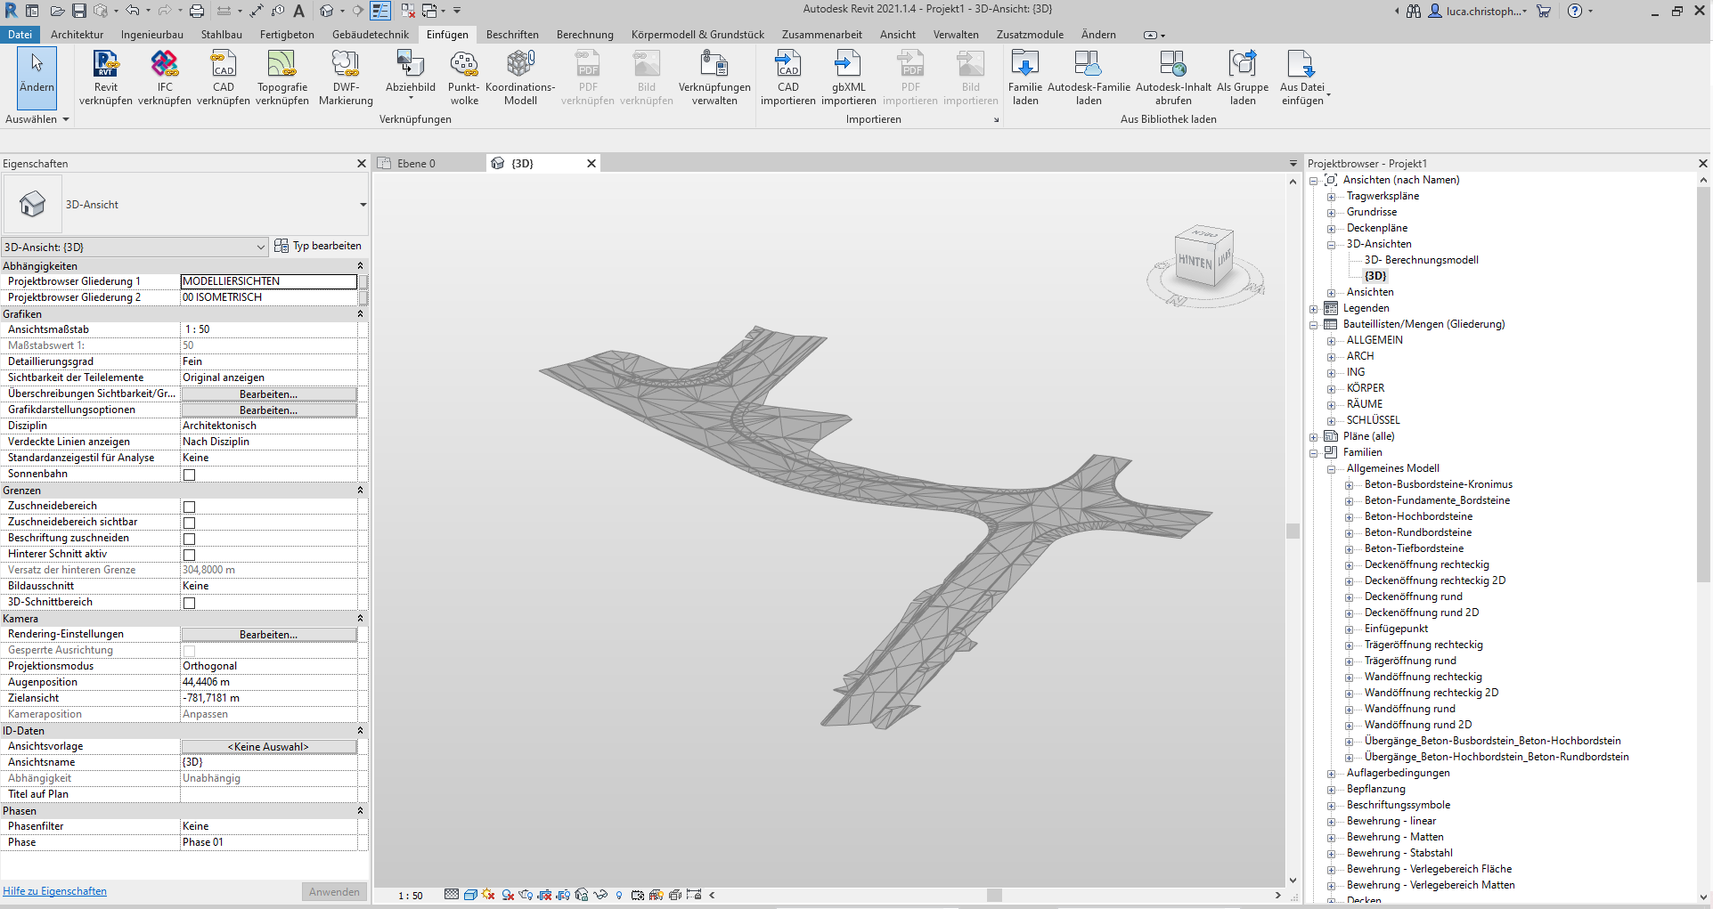Click the CAD importieren tool

pyautogui.click(x=788, y=78)
